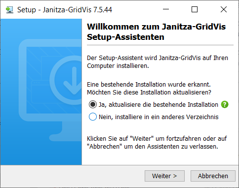
Task: Close the setup window with the X
Action: click(x=224, y=9)
